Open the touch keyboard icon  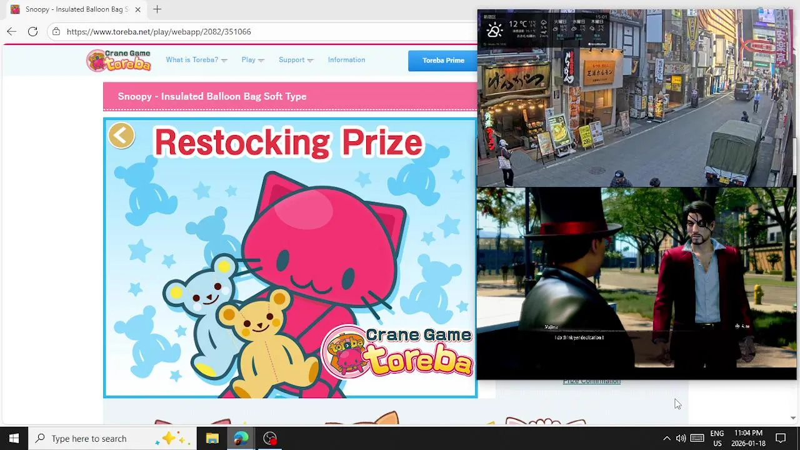(x=697, y=438)
